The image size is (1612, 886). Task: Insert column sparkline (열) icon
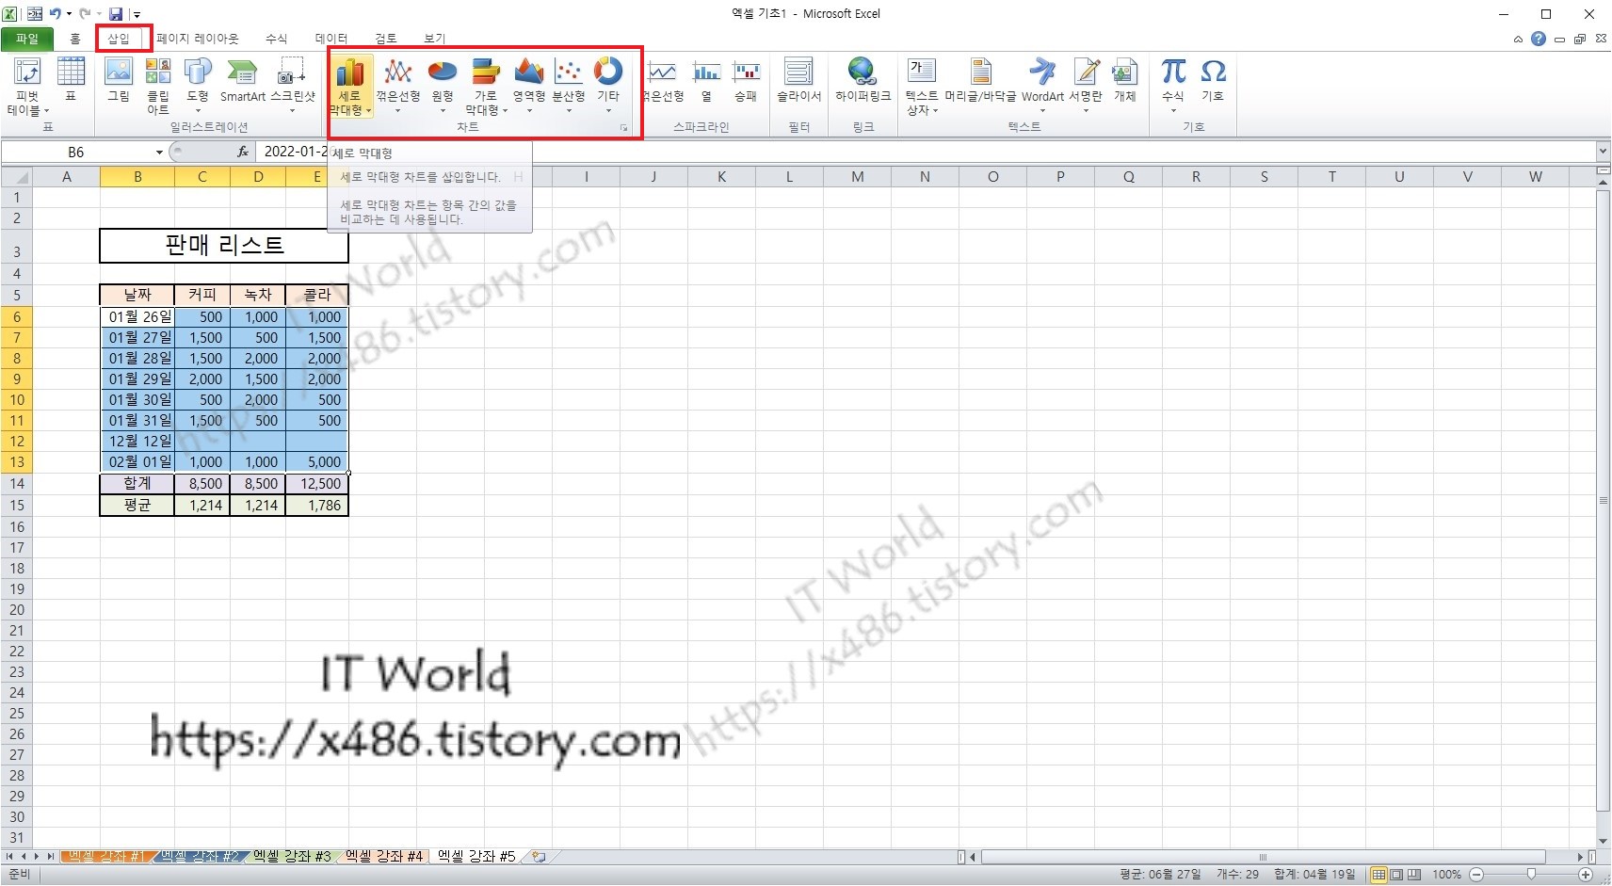tap(706, 79)
